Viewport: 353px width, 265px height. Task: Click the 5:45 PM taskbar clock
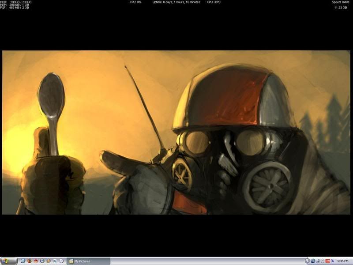(x=343, y=261)
